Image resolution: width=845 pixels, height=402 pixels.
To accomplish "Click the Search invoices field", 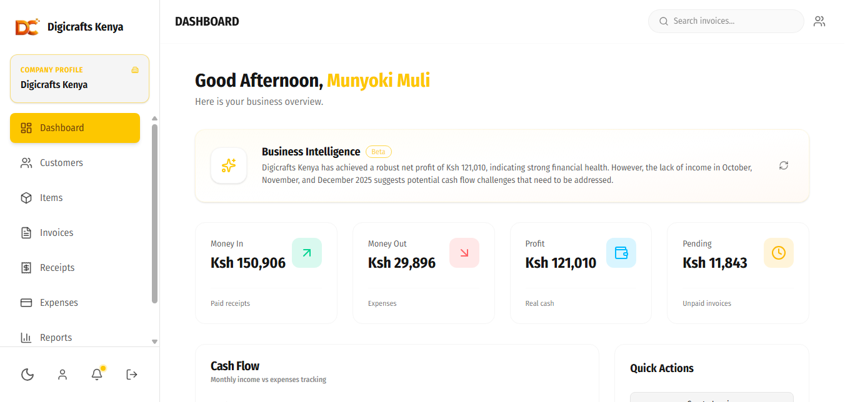I will point(726,21).
